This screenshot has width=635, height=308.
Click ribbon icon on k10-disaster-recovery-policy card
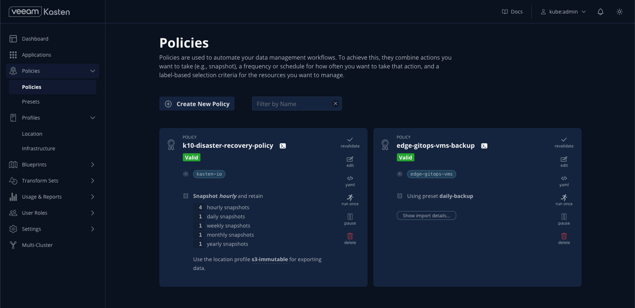[171, 145]
